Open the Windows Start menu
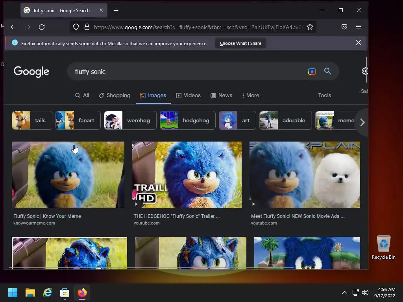Screen dimensions: 403x302 (x=13, y=293)
